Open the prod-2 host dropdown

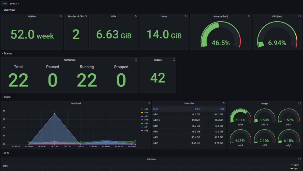14,3
